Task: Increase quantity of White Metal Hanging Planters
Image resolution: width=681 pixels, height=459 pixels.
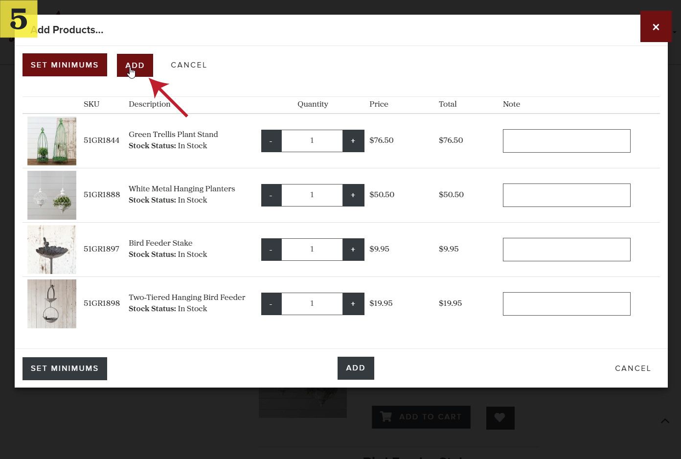Action: [353, 195]
